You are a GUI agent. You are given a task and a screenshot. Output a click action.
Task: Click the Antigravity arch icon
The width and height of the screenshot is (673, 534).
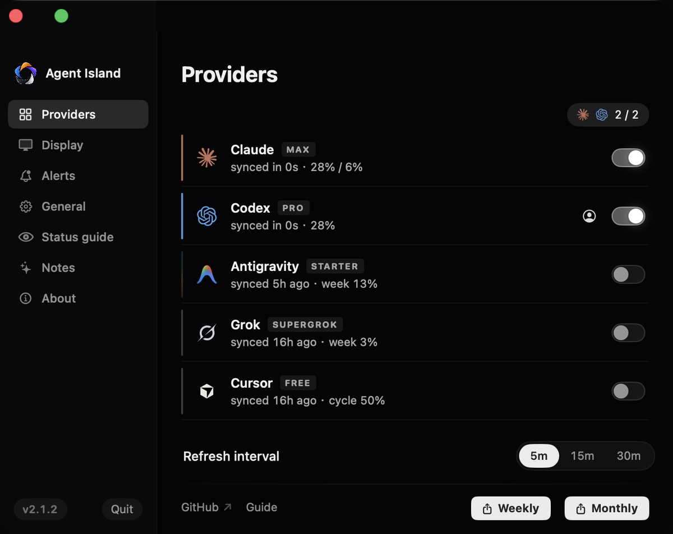tap(207, 274)
